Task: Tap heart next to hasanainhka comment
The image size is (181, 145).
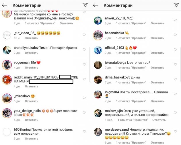Action: pos(175,35)
